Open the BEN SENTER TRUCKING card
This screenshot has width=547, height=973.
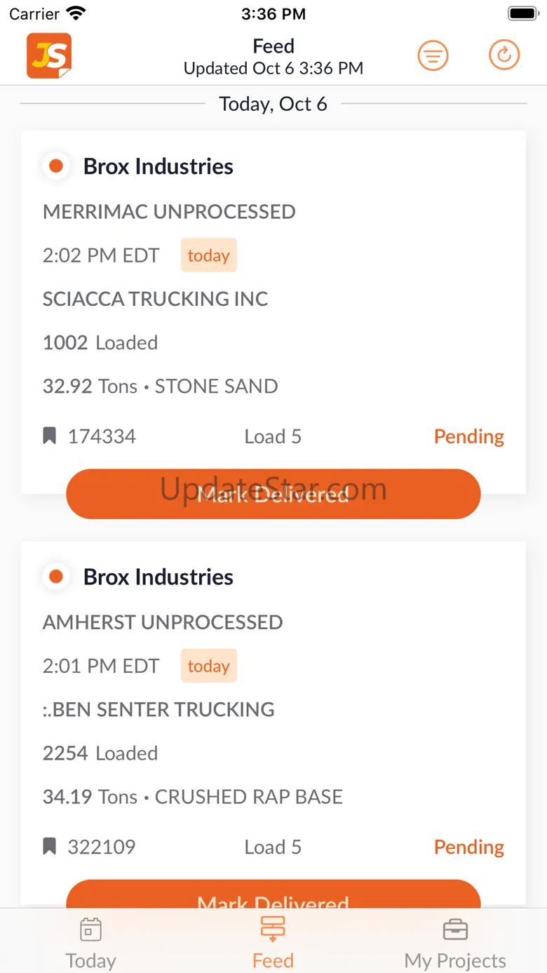point(158,709)
